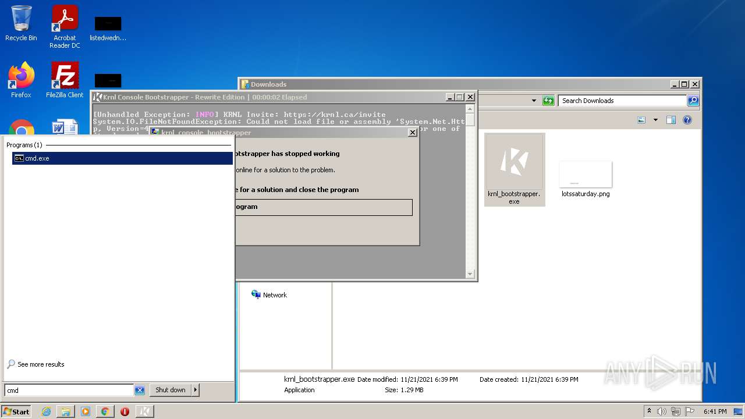Open more view options dropdown arrow

point(655,120)
